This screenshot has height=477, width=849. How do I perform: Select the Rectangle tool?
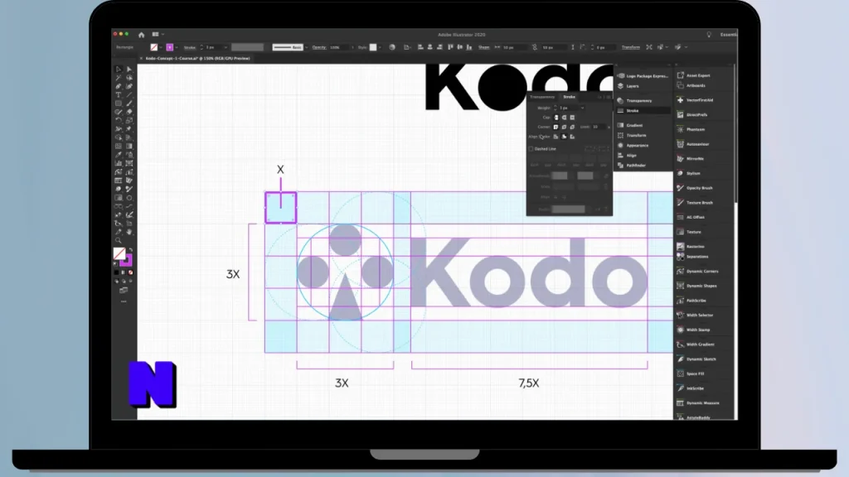[x=118, y=104]
